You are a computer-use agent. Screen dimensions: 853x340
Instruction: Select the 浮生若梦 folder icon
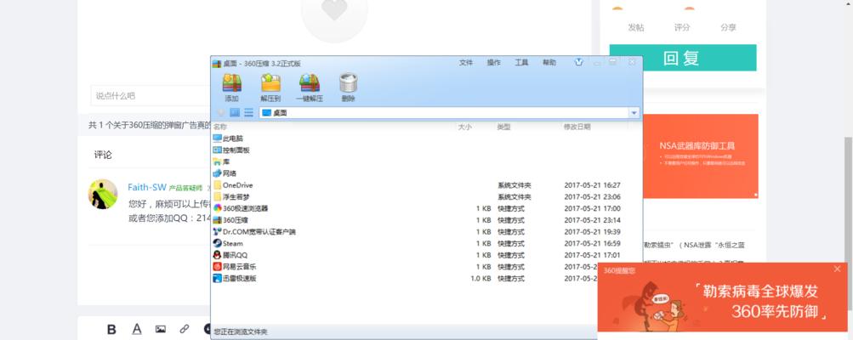tap(218, 197)
